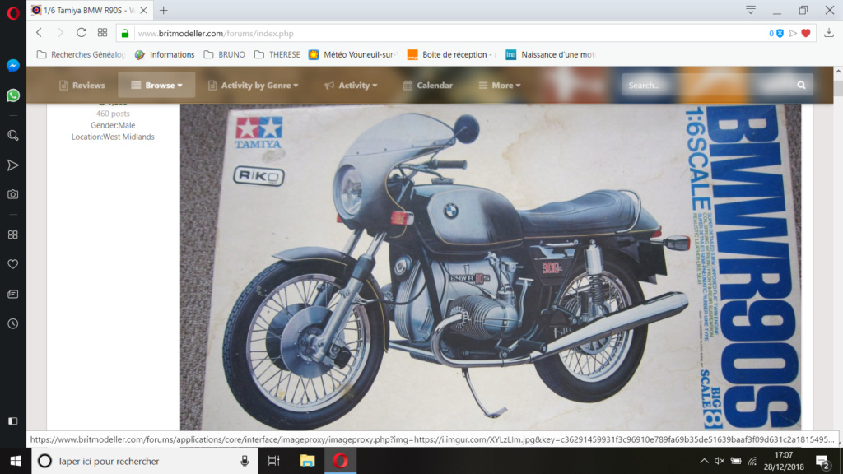Submit search with magnifier icon

[802, 85]
